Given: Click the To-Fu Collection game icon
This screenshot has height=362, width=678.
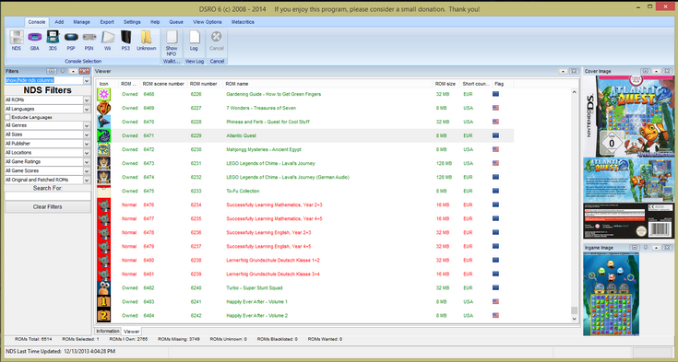Looking at the screenshot, I should 103,191.
